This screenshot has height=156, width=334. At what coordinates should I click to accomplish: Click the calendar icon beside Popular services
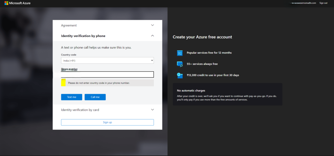click(180, 53)
